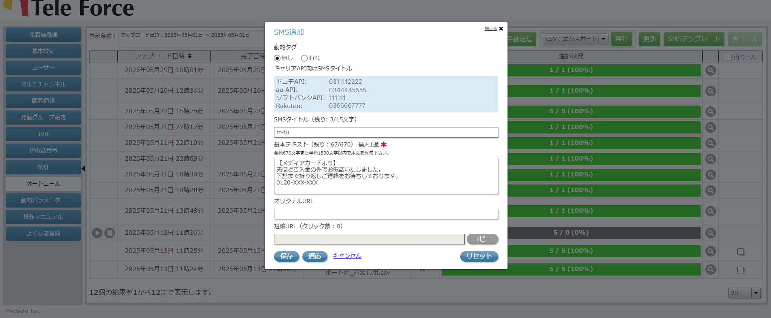Go to 顧客情報 in the sidebar
The width and height of the screenshot is (771, 318).
pyautogui.click(x=43, y=101)
